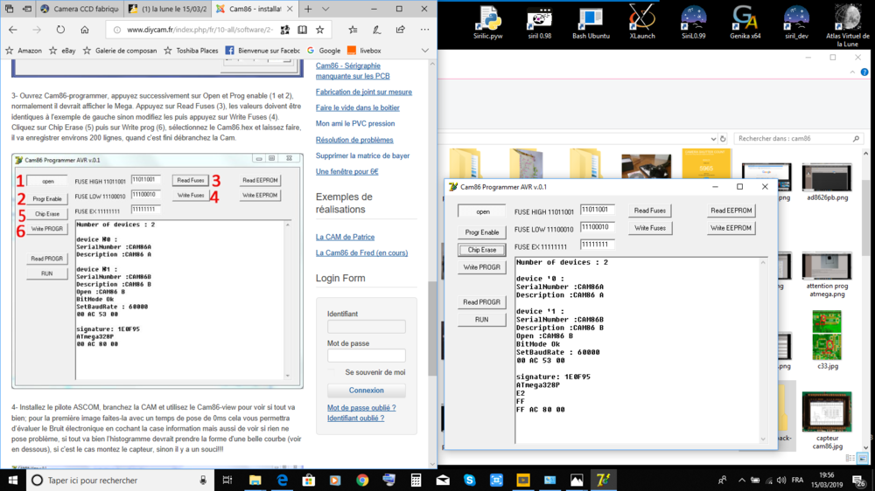The height and width of the screenshot is (491, 875).
Task: Switch to Camera CCD fabriqu tab
Action: (x=80, y=9)
